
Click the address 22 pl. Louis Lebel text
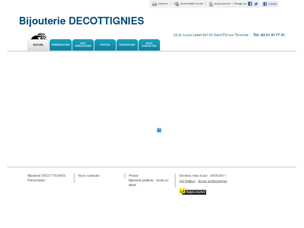pos(211,35)
